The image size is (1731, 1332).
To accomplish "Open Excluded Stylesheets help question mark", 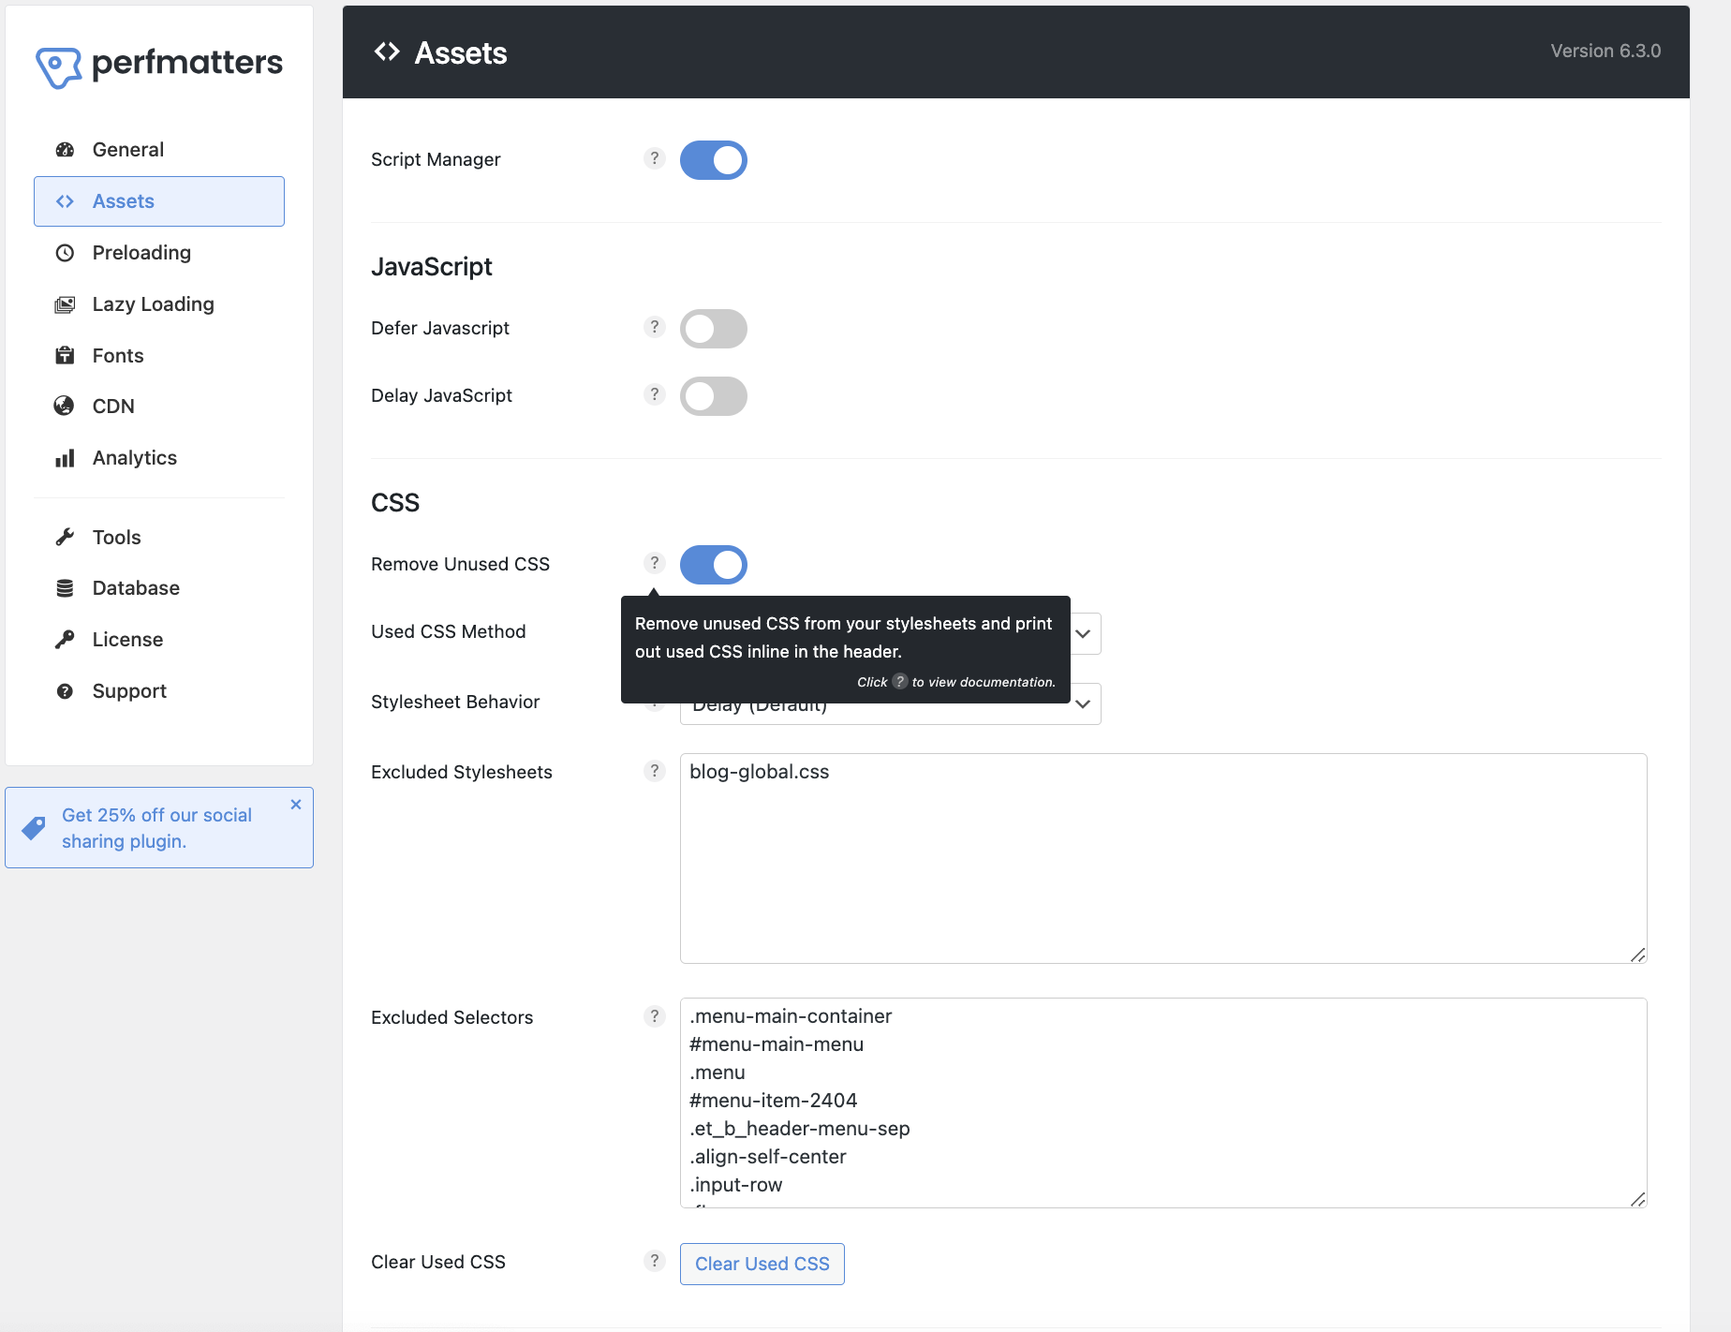I will coord(655,771).
